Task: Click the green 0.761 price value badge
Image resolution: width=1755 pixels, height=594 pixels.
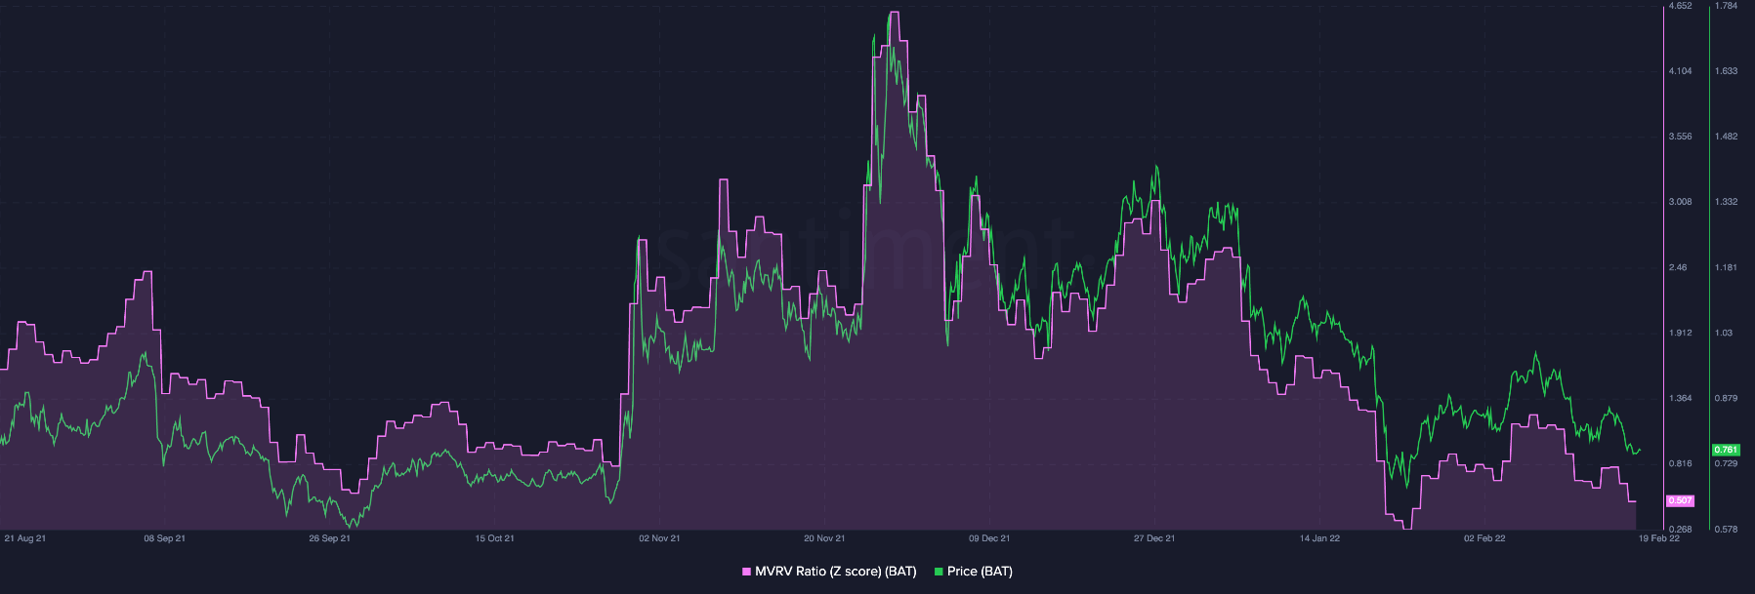Action: [1726, 450]
